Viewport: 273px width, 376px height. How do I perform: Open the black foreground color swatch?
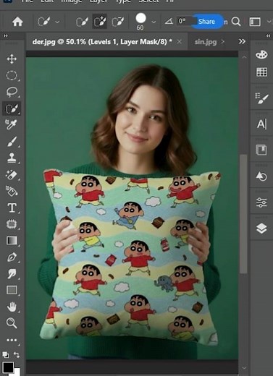point(8,367)
